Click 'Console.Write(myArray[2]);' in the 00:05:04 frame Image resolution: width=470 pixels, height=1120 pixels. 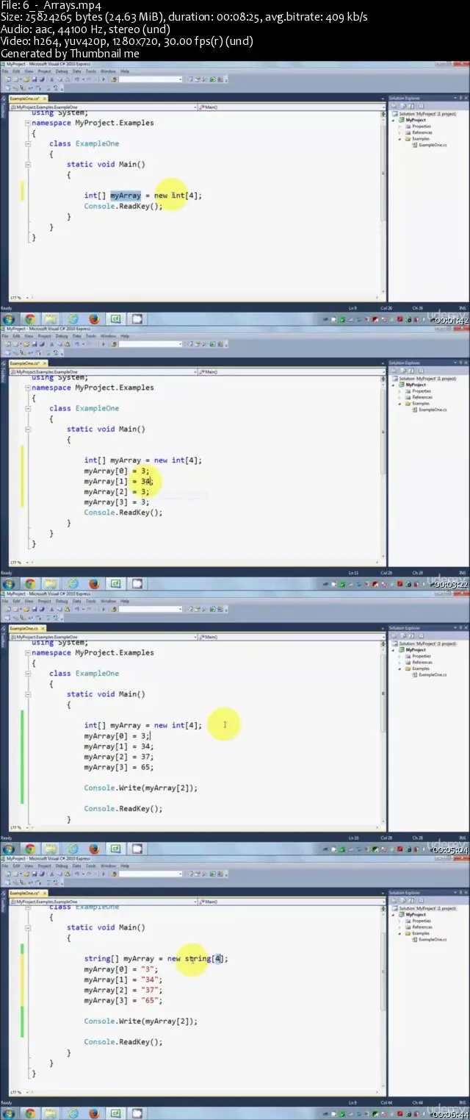(140, 788)
